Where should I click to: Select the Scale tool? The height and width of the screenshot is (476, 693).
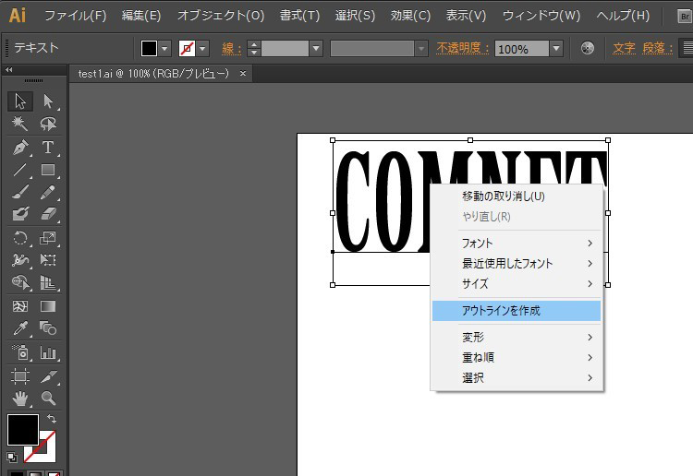[x=48, y=238]
